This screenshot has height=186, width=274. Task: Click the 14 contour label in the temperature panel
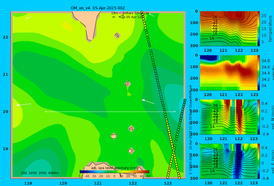212,38
